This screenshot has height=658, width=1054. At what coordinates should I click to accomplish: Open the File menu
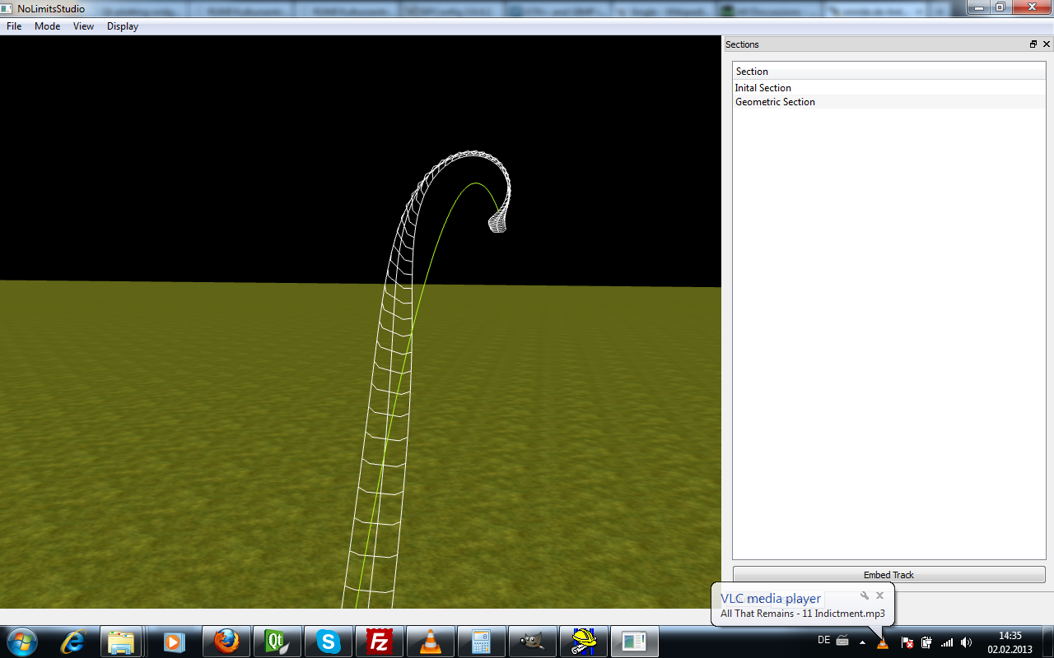[14, 26]
